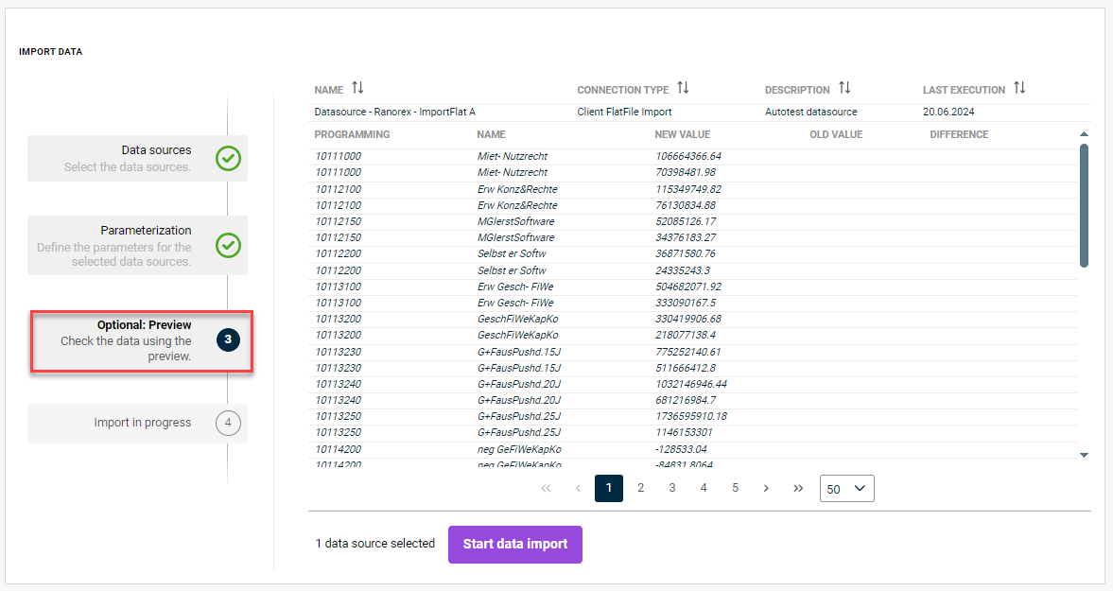Open Data sources step

point(138,158)
